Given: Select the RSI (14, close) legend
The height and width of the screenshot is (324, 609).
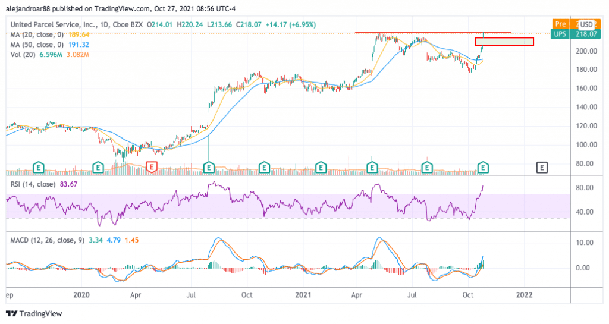Looking at the screenshot, I should [33, 184].
